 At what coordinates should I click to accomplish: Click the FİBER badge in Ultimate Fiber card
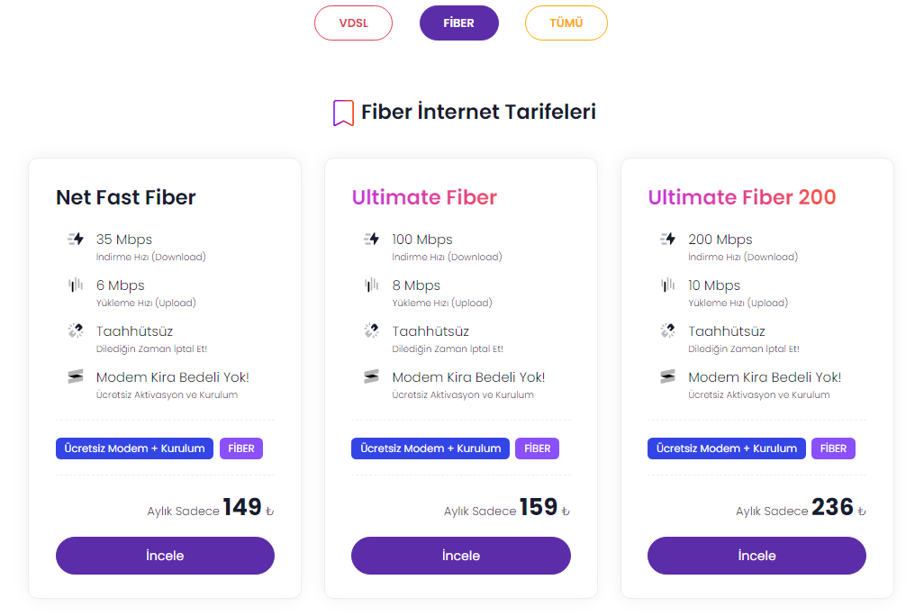click(x=537, y=448)
